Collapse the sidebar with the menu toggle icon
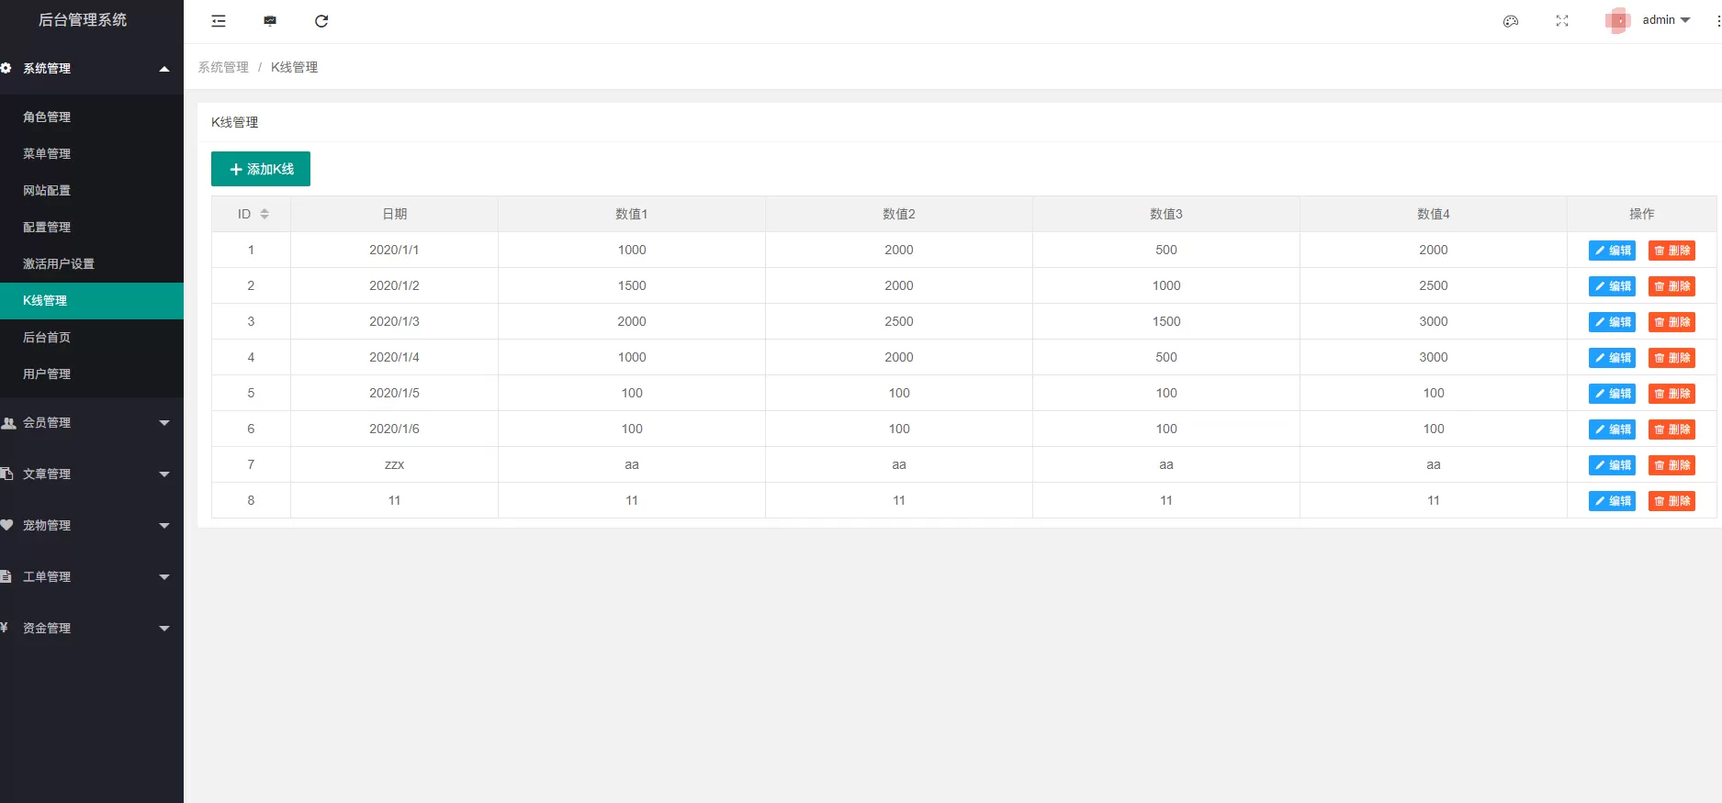This screenshot has width=1722, height=803. (219, 21)
